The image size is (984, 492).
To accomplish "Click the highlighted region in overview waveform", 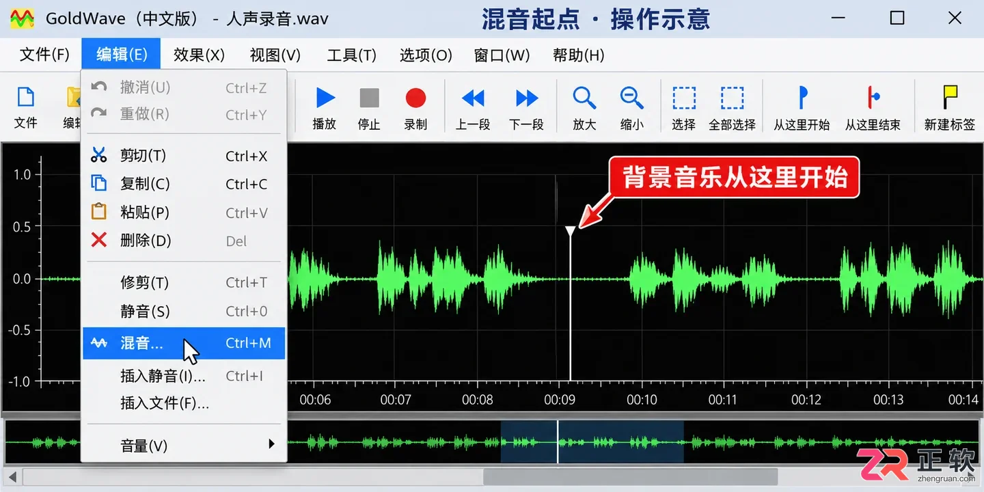I will pyautogui.click(x=592, y=441).
